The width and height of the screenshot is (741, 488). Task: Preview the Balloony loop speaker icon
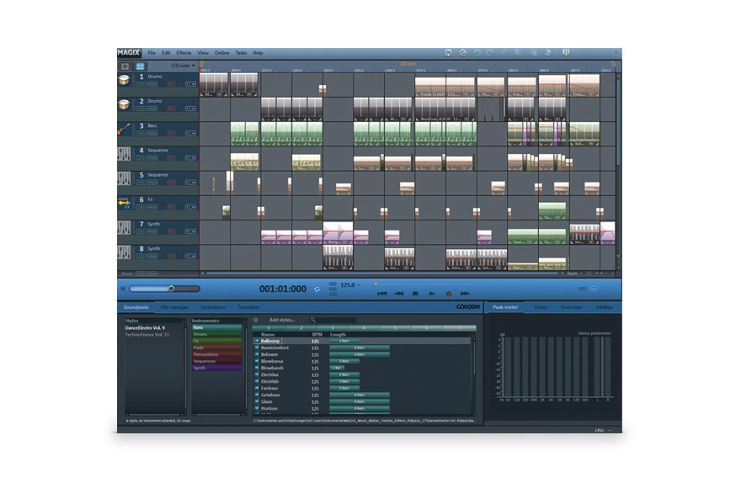click(256, 341)
